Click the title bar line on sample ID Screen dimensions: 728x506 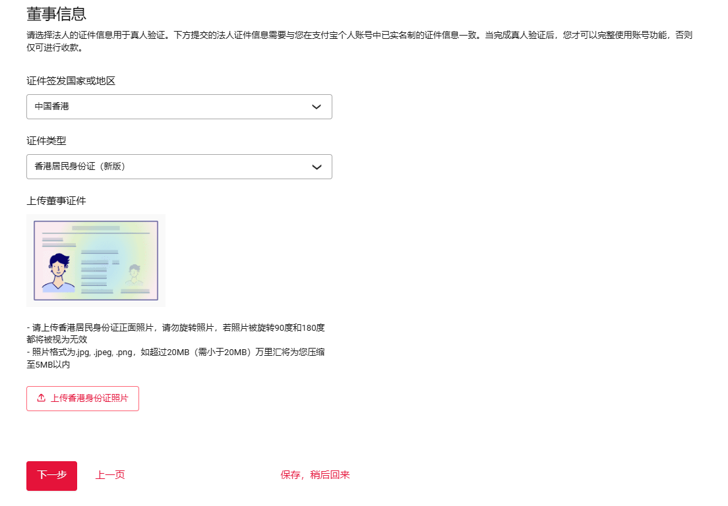coord(96,228)
